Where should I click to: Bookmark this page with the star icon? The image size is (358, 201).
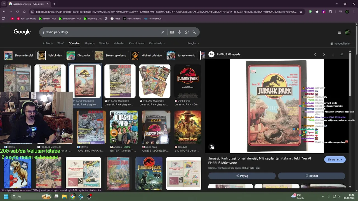coord(301,12)
